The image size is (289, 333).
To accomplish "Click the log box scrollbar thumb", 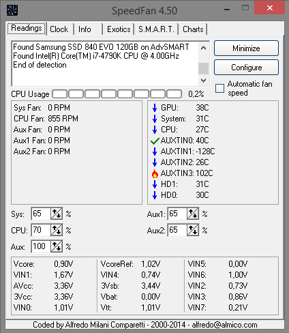I will point(204,68).
